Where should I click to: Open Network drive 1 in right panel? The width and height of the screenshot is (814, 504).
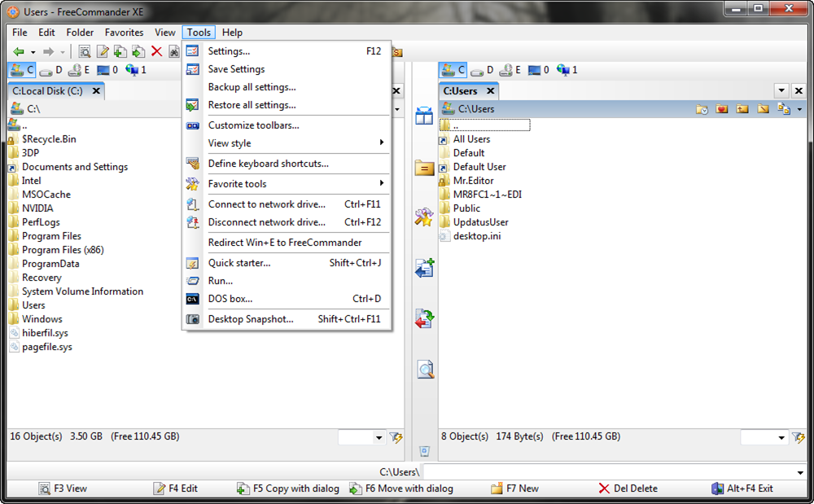[x=567, y=69]
